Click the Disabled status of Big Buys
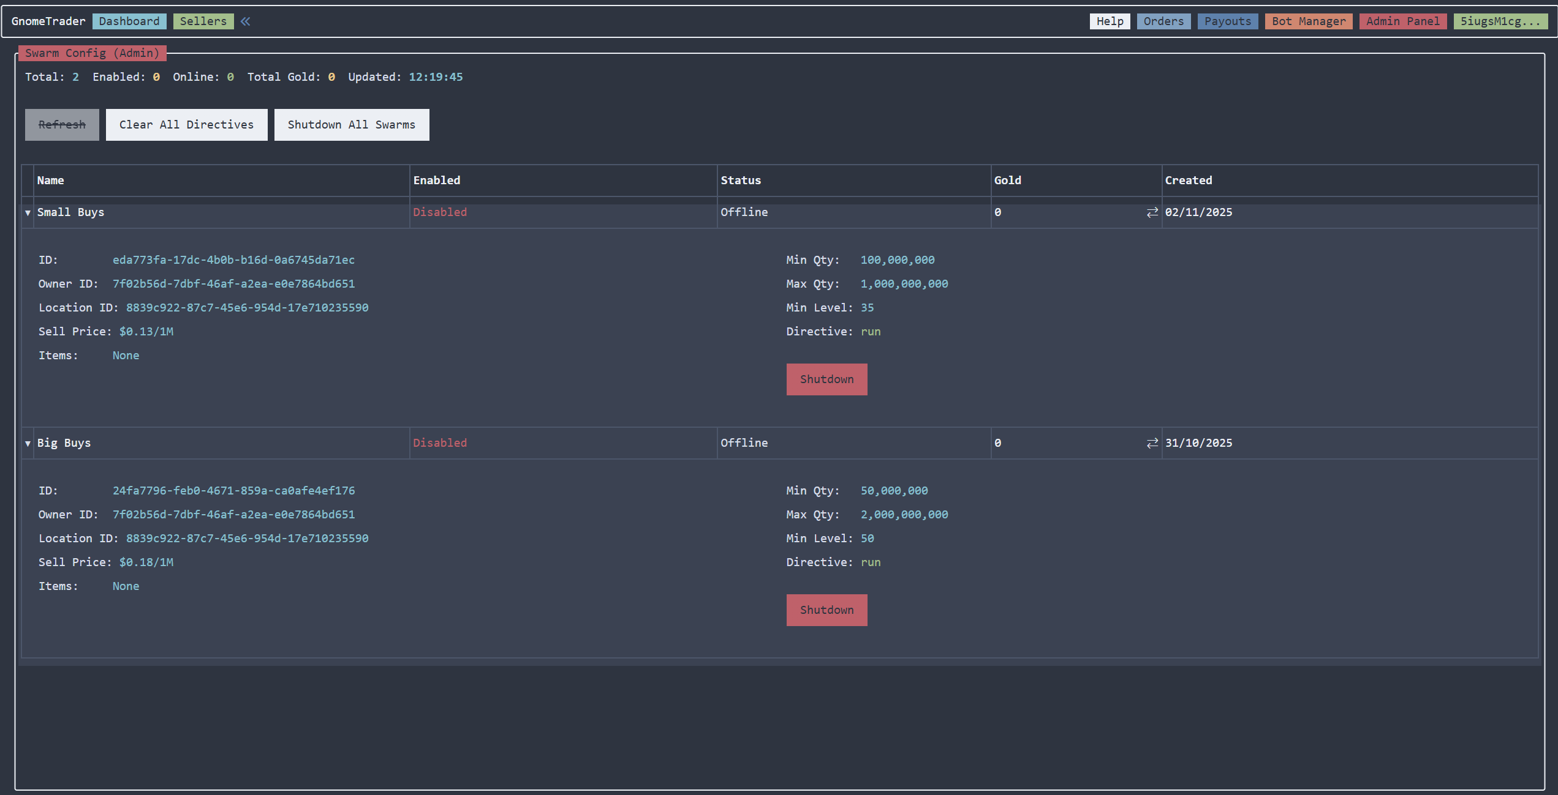Screen dimensions: 1558x795 [x=439, y=443]
